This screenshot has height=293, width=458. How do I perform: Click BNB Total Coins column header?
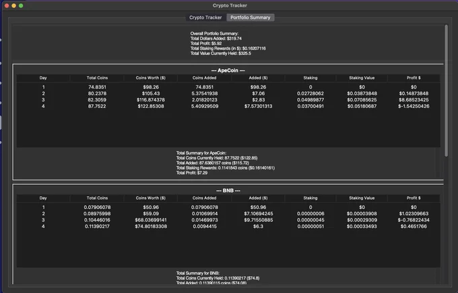[x=97, y=198]
